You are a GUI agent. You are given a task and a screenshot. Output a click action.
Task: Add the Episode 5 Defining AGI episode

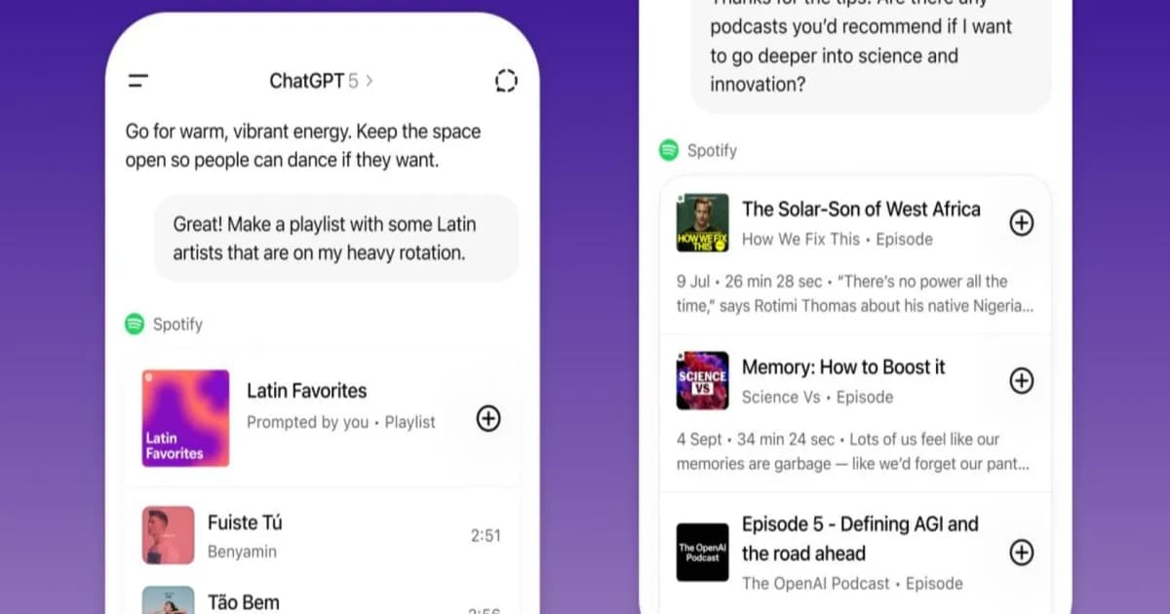[x=1021, y=553]
